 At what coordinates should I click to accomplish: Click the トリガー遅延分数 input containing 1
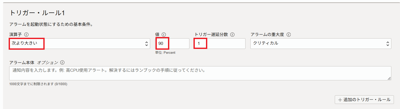(220, 44)
